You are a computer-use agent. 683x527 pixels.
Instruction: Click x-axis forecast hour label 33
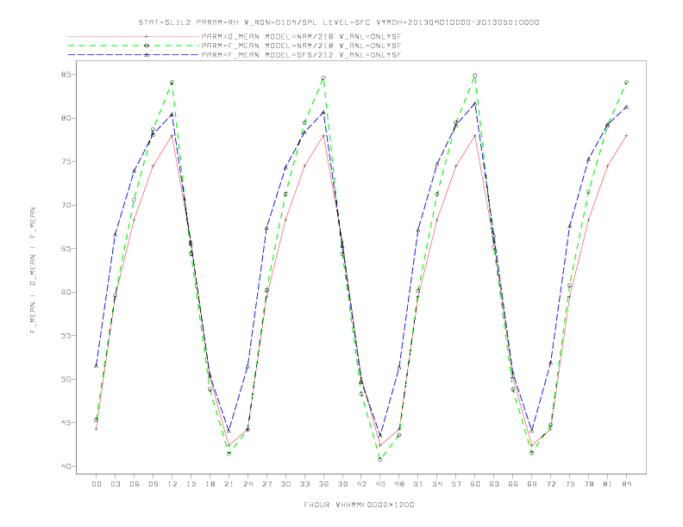(x=304, y=484)
